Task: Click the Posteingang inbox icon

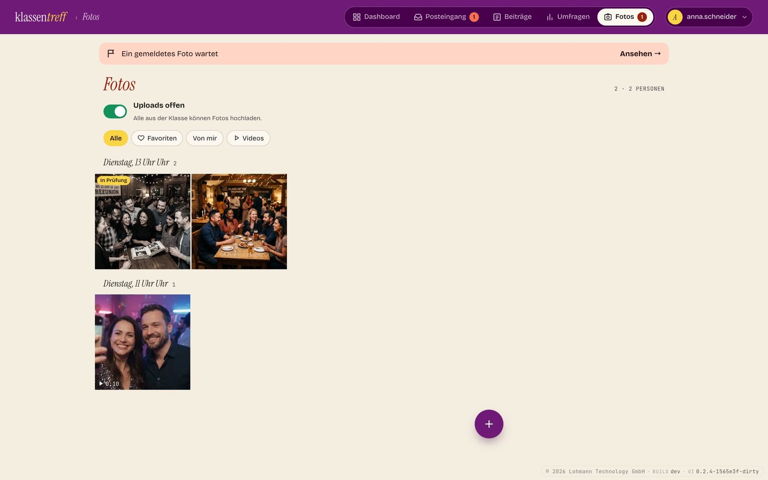Action: pos(418,17)
